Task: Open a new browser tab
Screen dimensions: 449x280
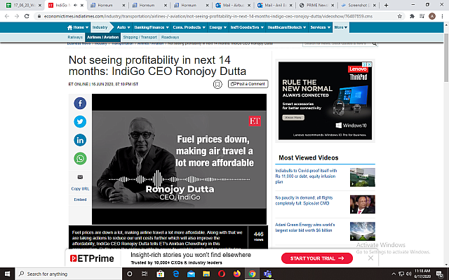Action: 386,5
